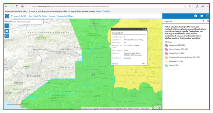Open the basemap gallery icon in header
The height and width of the screenshot is (113, 213).
202,16
